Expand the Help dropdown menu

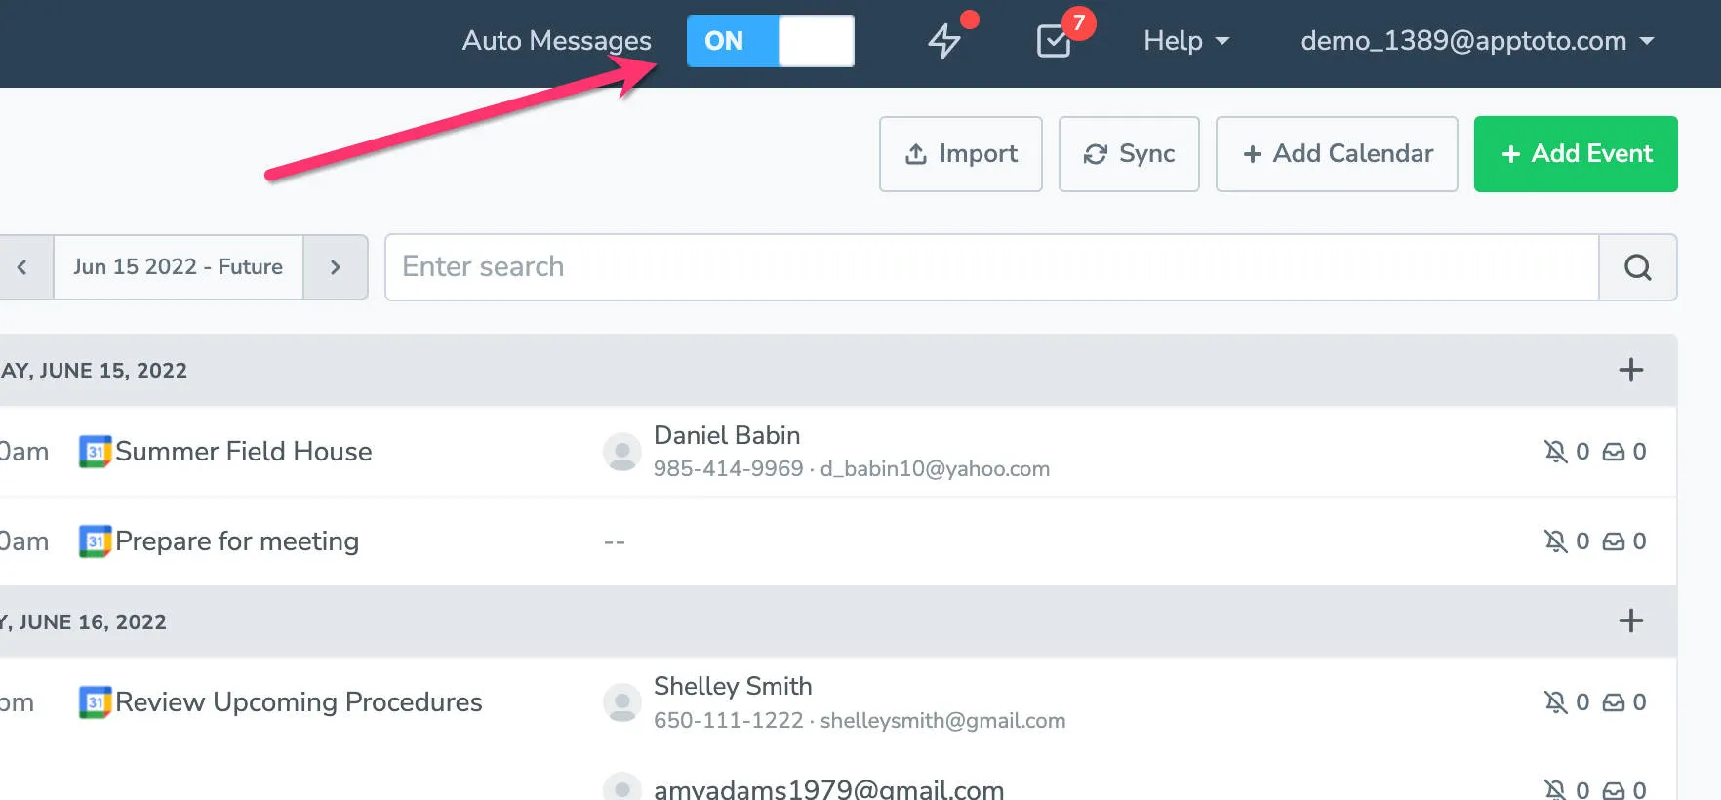(1185, 41)
